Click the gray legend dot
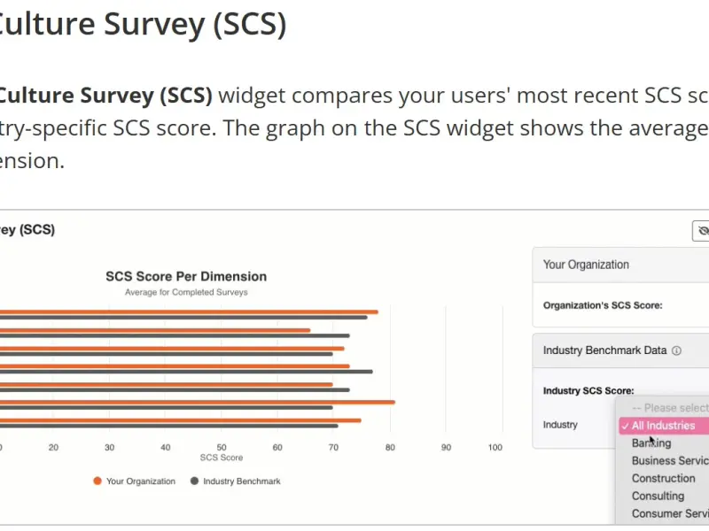 (194, 481)
